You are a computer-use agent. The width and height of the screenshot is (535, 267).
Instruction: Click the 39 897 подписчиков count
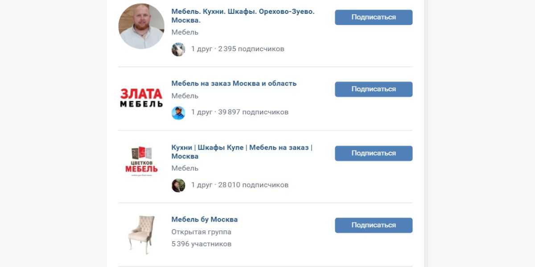pos(253,112)
